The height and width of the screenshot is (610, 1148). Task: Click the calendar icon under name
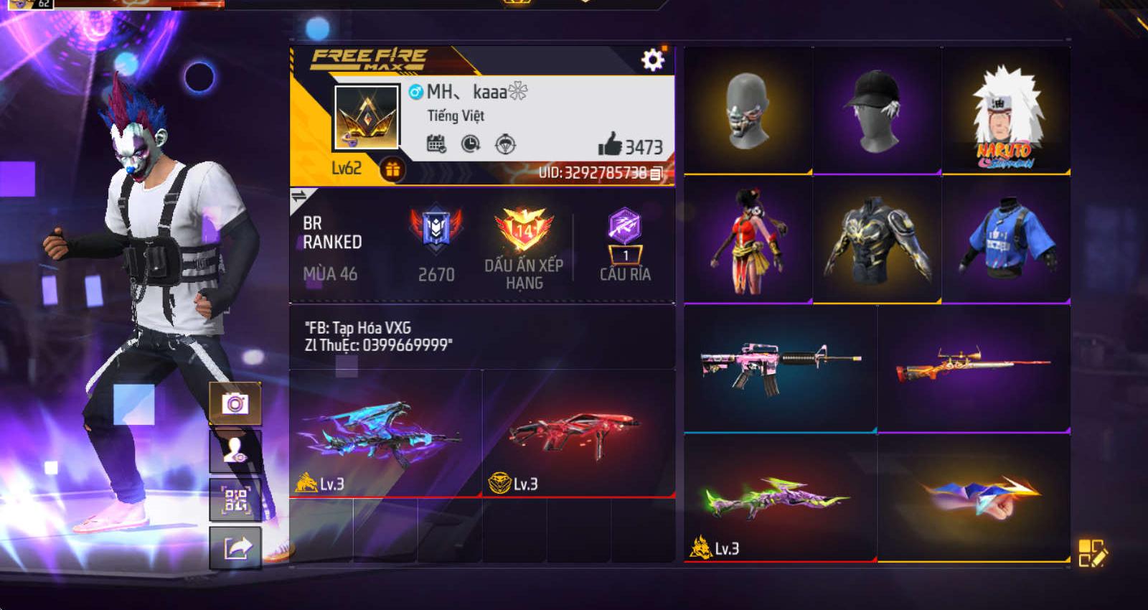pos(436,144)
